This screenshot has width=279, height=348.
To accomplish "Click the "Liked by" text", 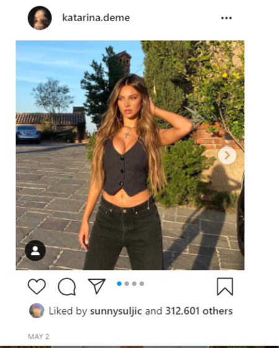I will 68,311.
